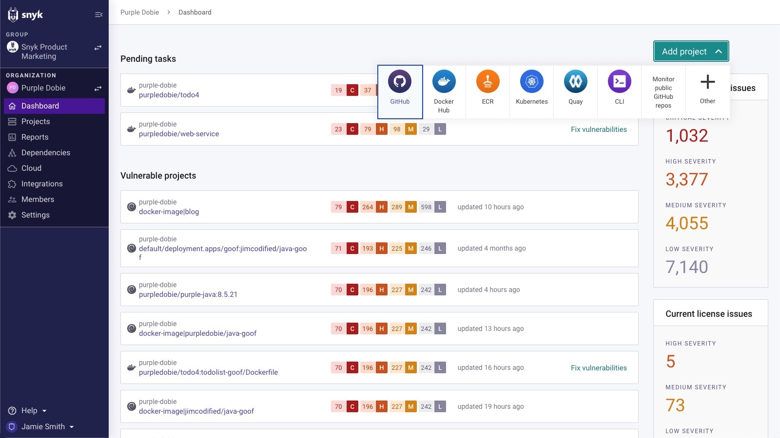The width and height of the screenshot is (780, 438).
Task: Select the ECR integration icon
Action: coord(487,82)
